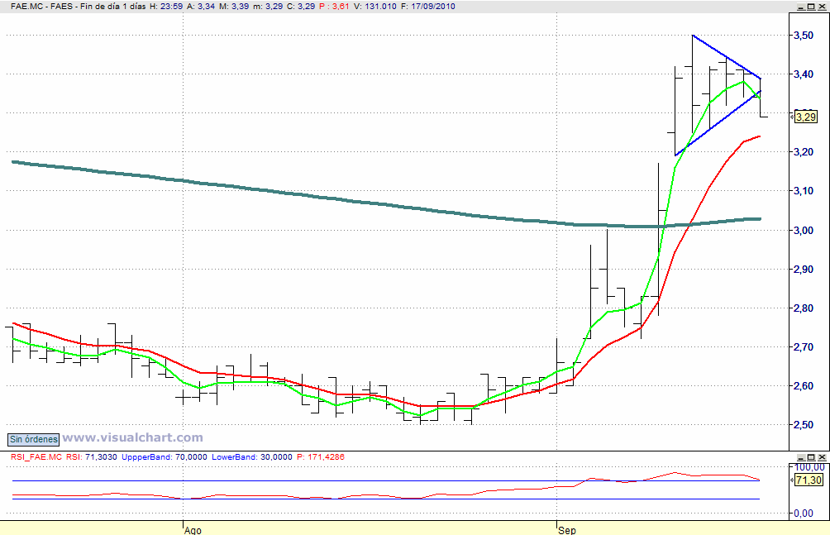830x535 pixels.
Task: Select the 3,29 current price tag
Action: (806, 117)
